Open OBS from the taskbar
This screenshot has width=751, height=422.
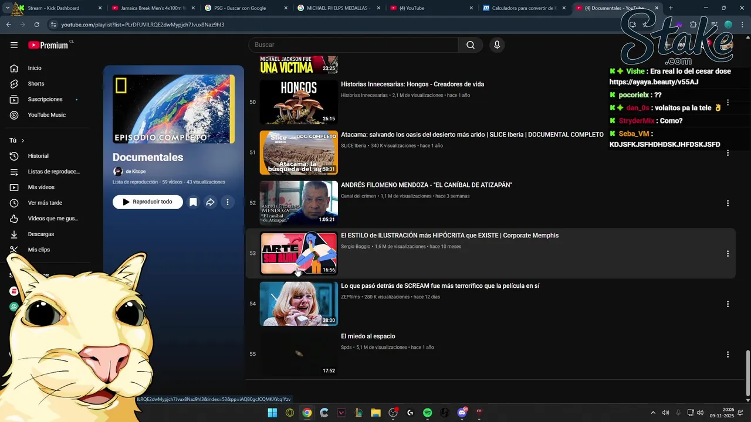[x=393, y=413]
